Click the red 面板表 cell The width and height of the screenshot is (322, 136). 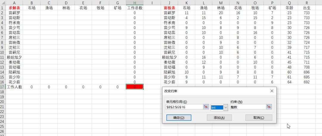point(169,8)
